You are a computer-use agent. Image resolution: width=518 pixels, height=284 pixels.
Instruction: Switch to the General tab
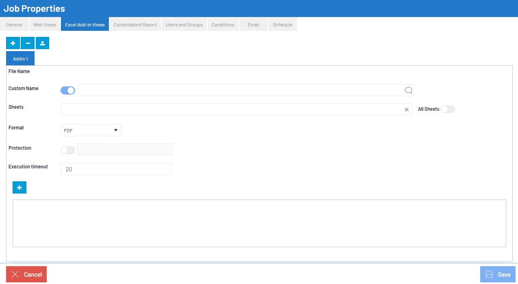pyautogui.click(x=14, y=25)
